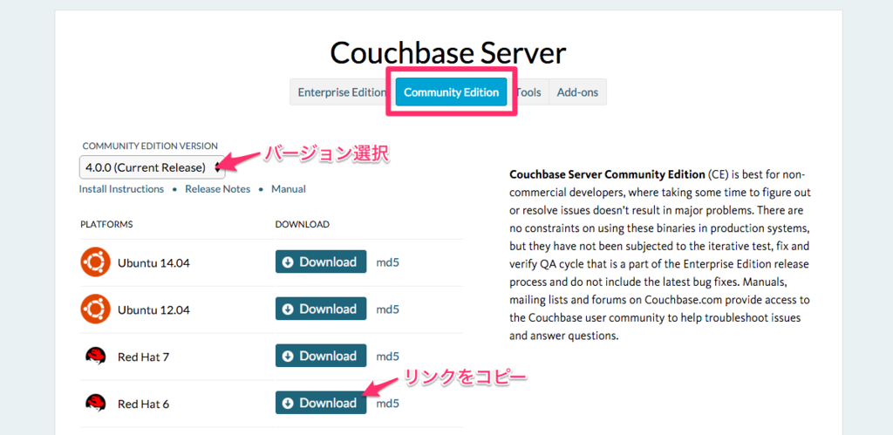Click the Ubuntu 12.04 logo icon
This screenshot has height=435, width=893.
(95, 309)
